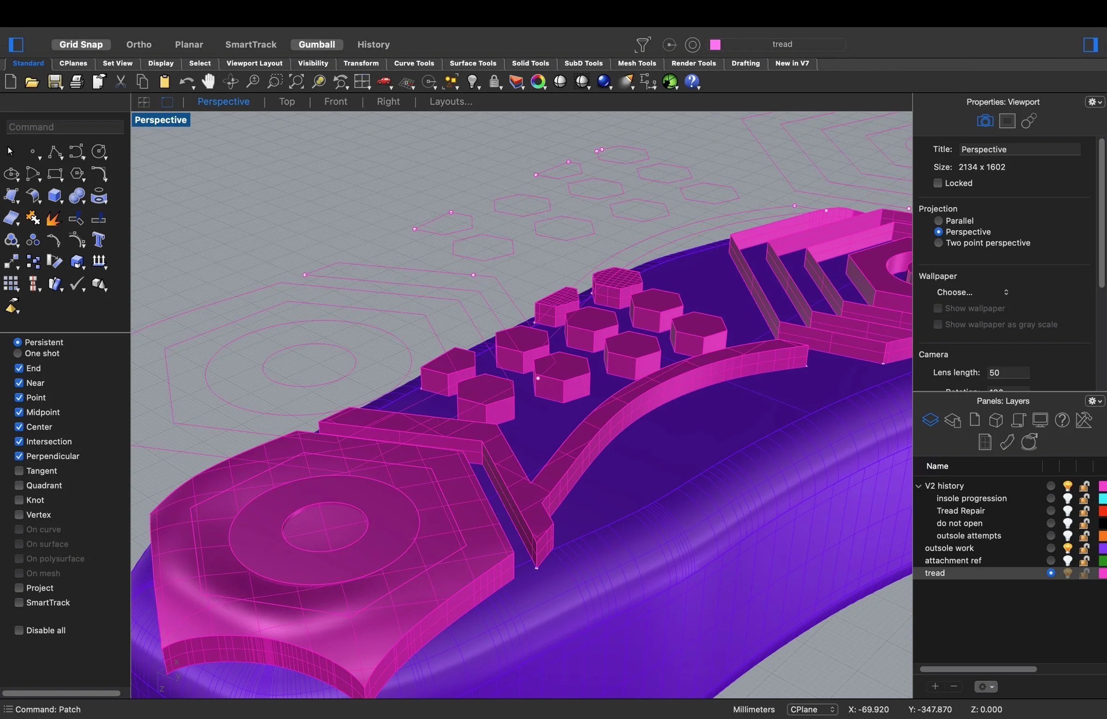Viewport: 1107px width, 719px height.
Task: Click the Save file floppy disk icon
Action: tap(55, 82)
